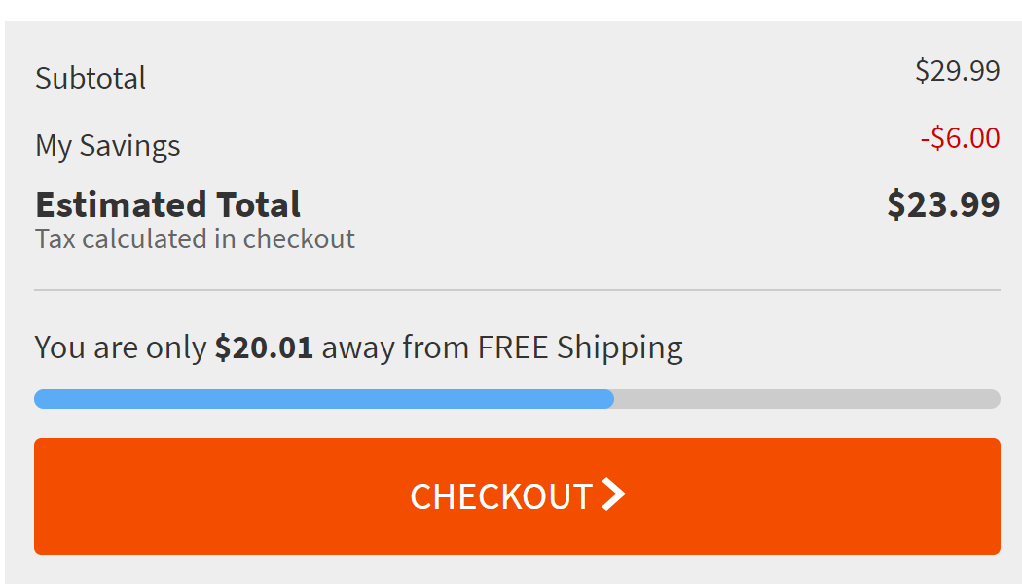
Task: Click the bold $23.99 total amount
Action: click(x=943, y=204)
